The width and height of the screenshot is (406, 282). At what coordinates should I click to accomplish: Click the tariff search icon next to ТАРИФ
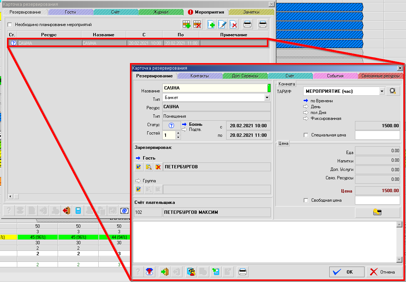click(393, 91)
